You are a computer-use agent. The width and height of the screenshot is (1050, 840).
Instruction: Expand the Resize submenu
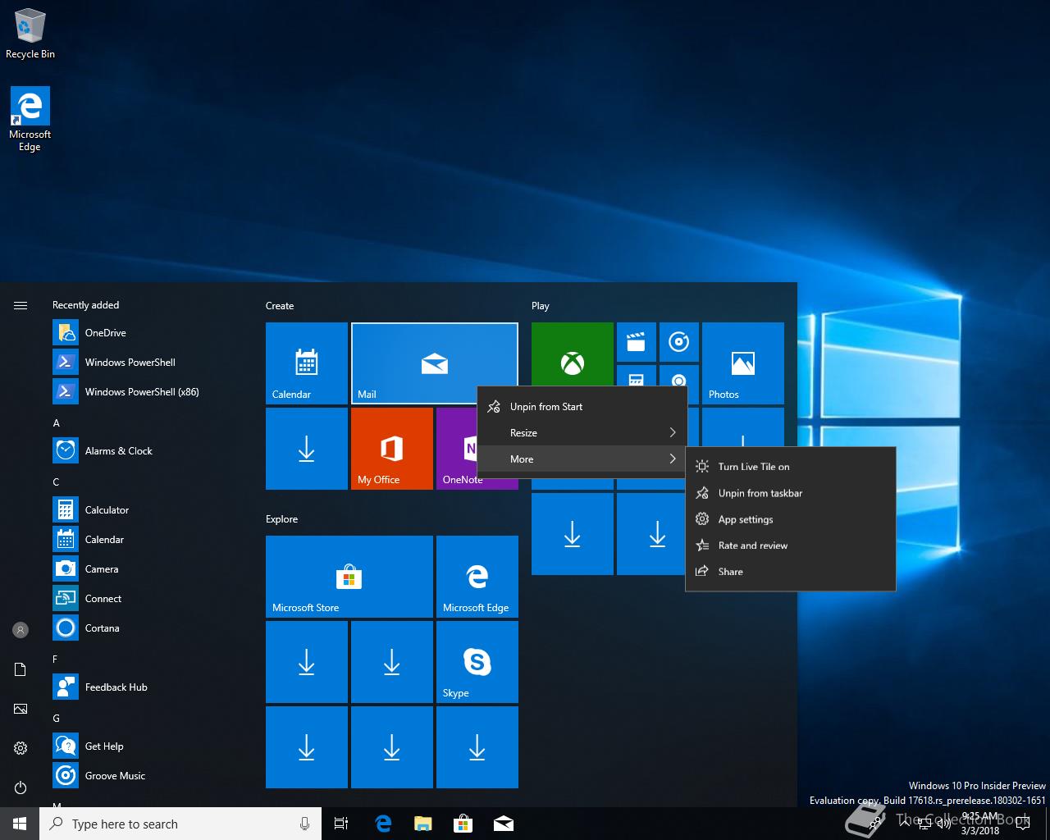point(582,432)
